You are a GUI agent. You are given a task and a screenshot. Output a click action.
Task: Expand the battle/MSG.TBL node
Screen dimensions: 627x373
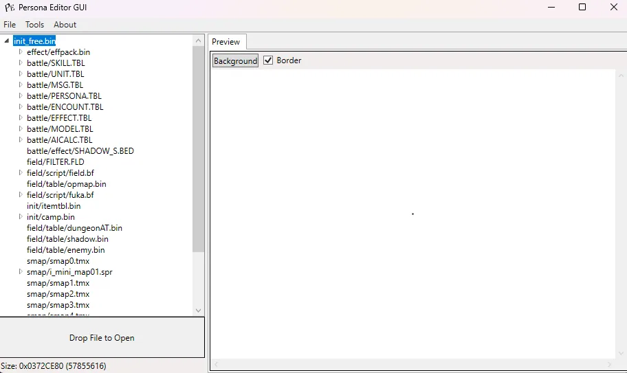[x=21, y=84]
